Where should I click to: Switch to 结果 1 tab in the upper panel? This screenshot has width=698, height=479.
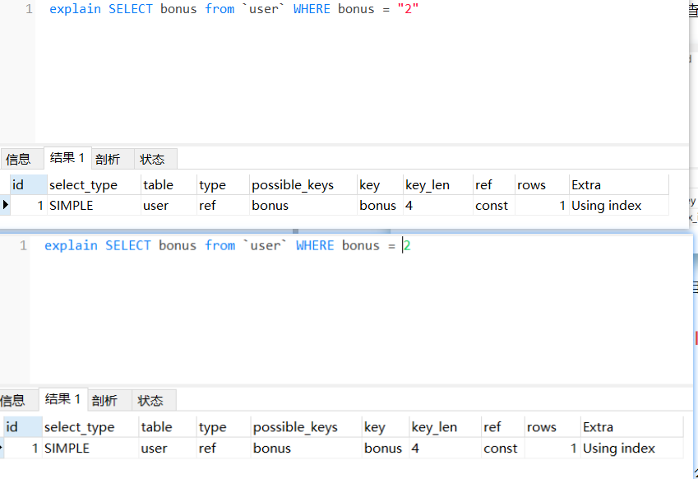coord(67,158)
